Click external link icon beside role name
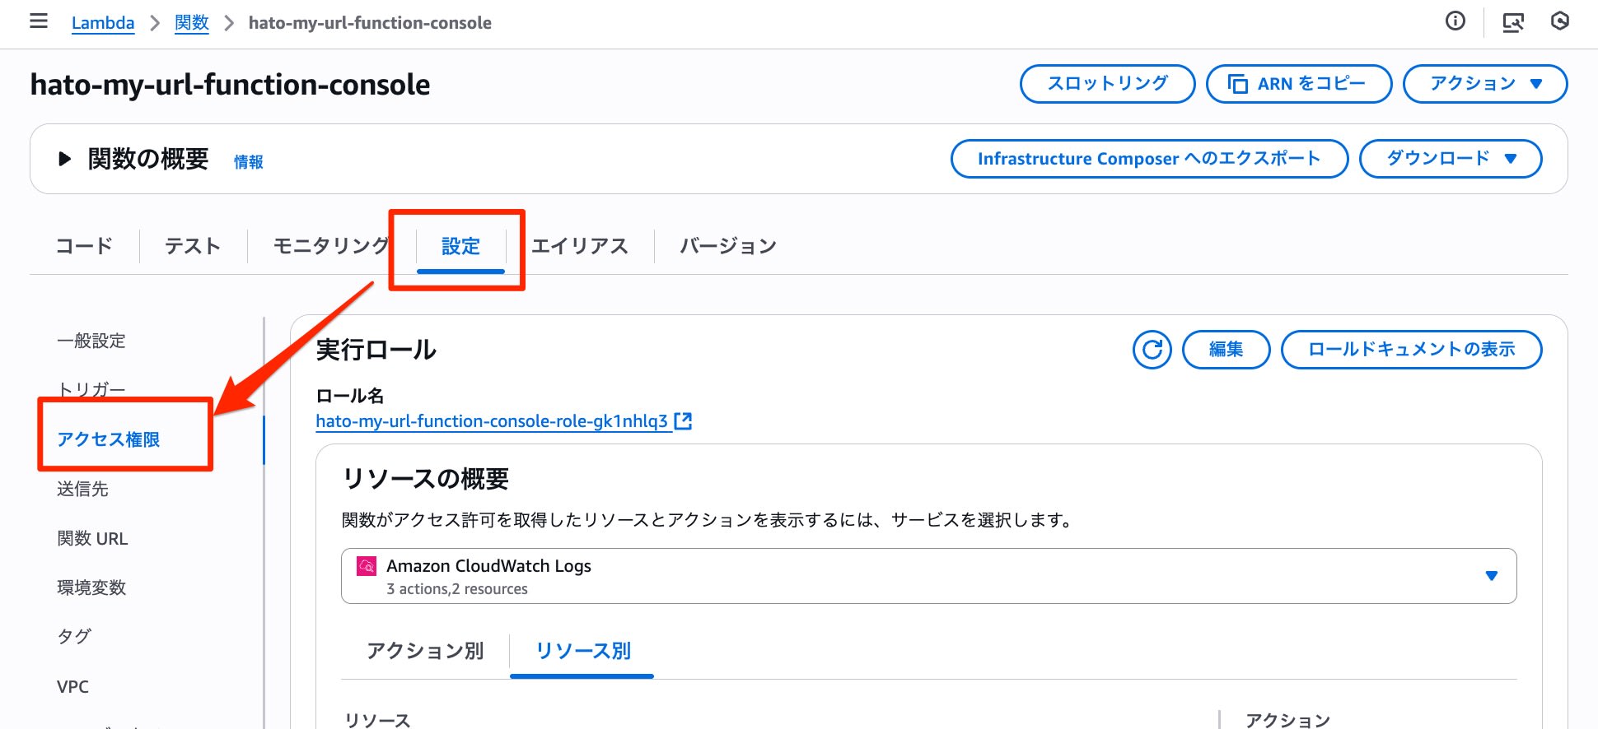Viewport: 1598px width, 729px height. (683, 421)
